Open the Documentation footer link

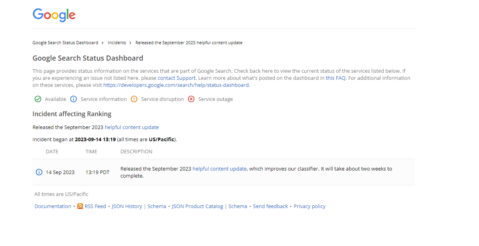[x=53, y=206]
